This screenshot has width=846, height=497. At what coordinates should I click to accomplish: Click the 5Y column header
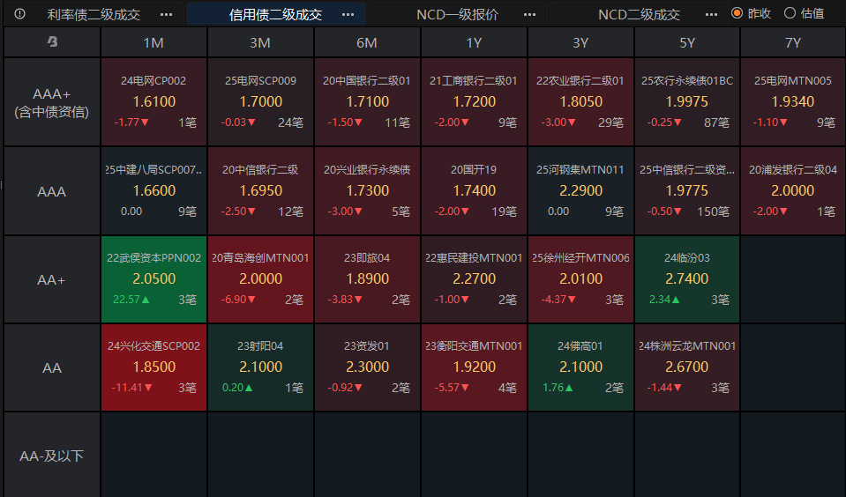pos(687,42)
